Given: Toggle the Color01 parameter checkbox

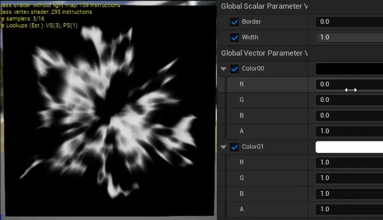Looking at the screenshot, I should tap(234, 147).
